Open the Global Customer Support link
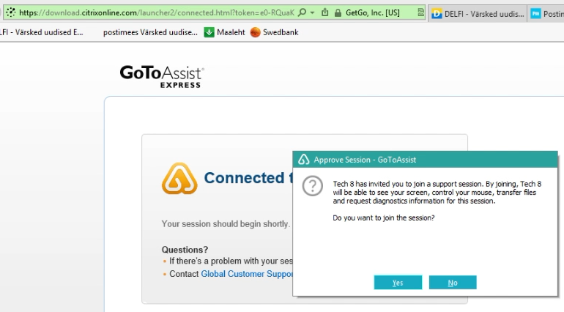 [247, 274]
